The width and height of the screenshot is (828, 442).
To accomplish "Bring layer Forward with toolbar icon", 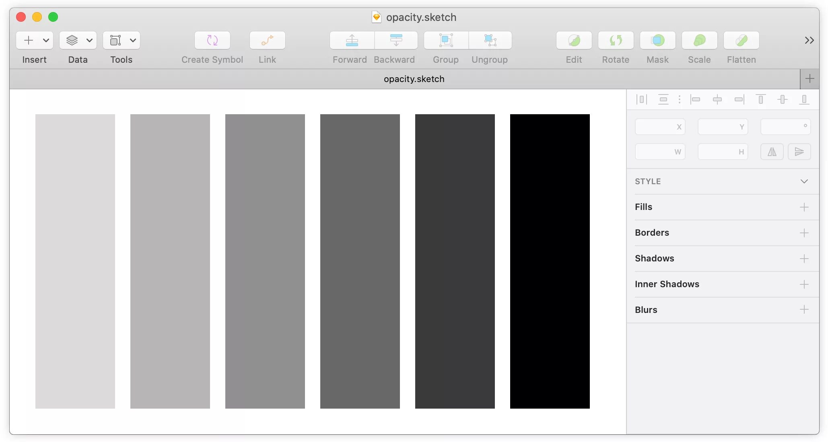I will point(352,40).
